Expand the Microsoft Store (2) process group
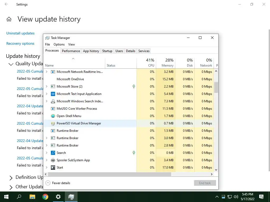This screenshot has height=202, width=270. click(x=46, y=86)
